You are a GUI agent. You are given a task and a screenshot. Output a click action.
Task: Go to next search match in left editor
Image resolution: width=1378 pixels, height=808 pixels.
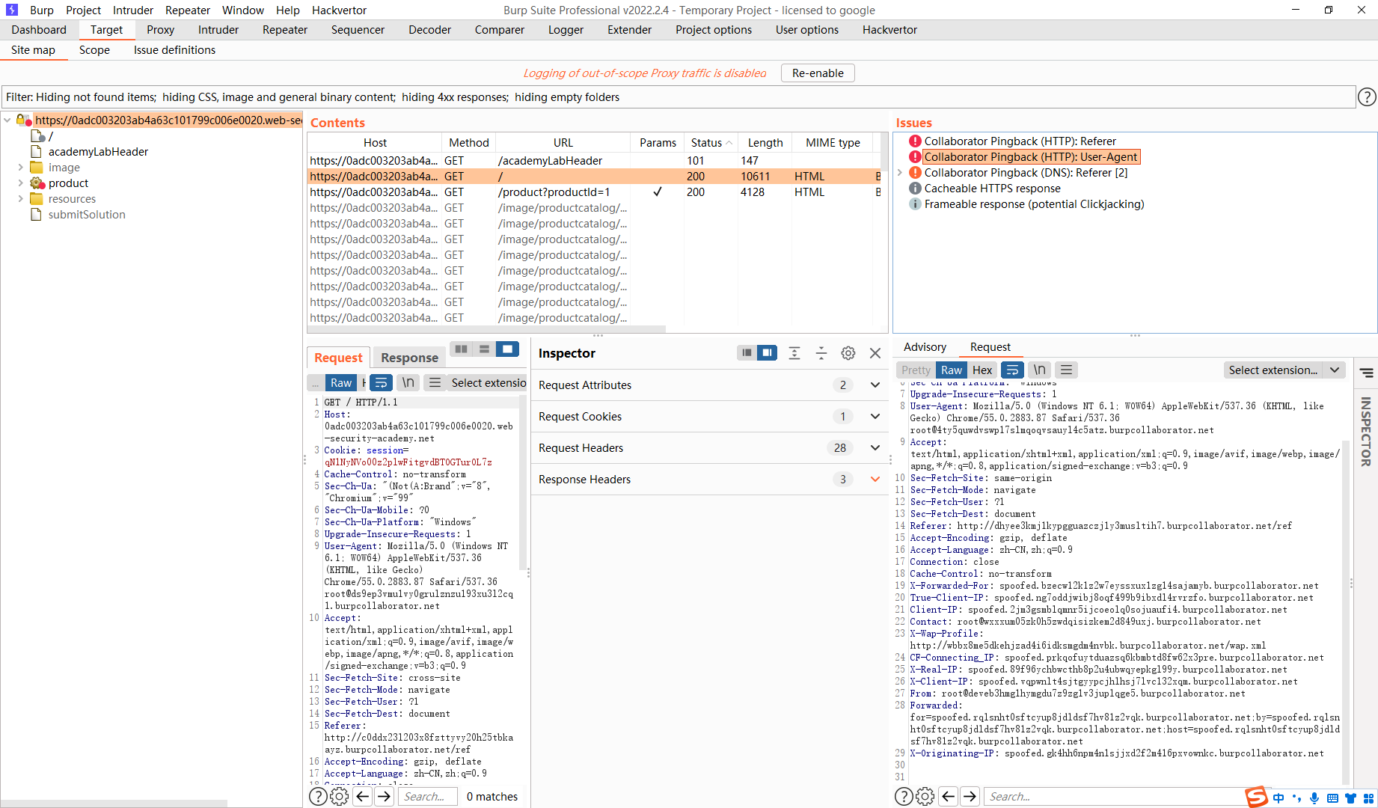(385, 797)
